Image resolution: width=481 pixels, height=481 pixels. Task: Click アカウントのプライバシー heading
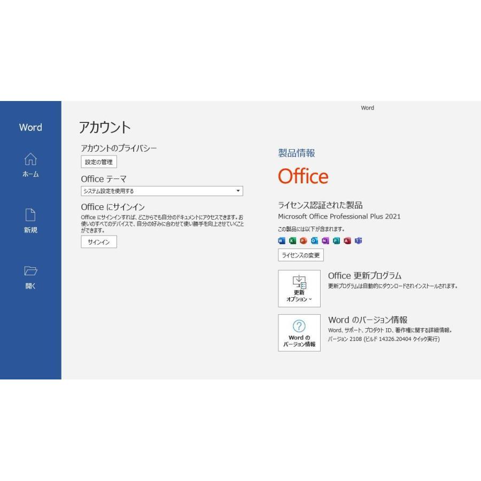pyautogui.click(x=119, y=148)
